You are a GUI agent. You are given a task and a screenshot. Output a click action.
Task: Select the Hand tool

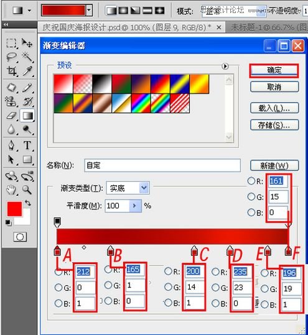[x=11, y=190]
